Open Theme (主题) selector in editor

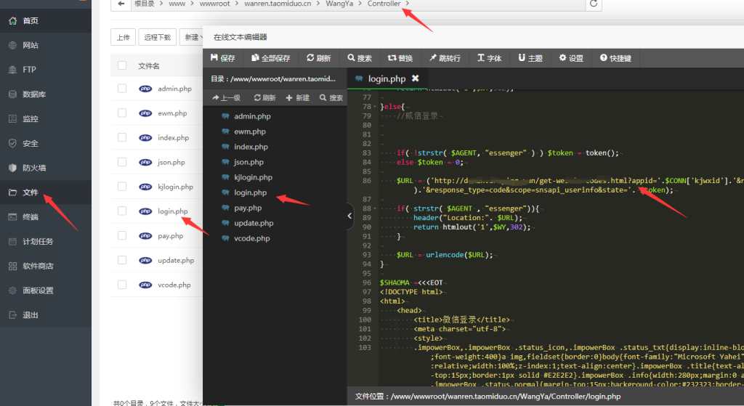pyautogui.click(x=530, y=58)
